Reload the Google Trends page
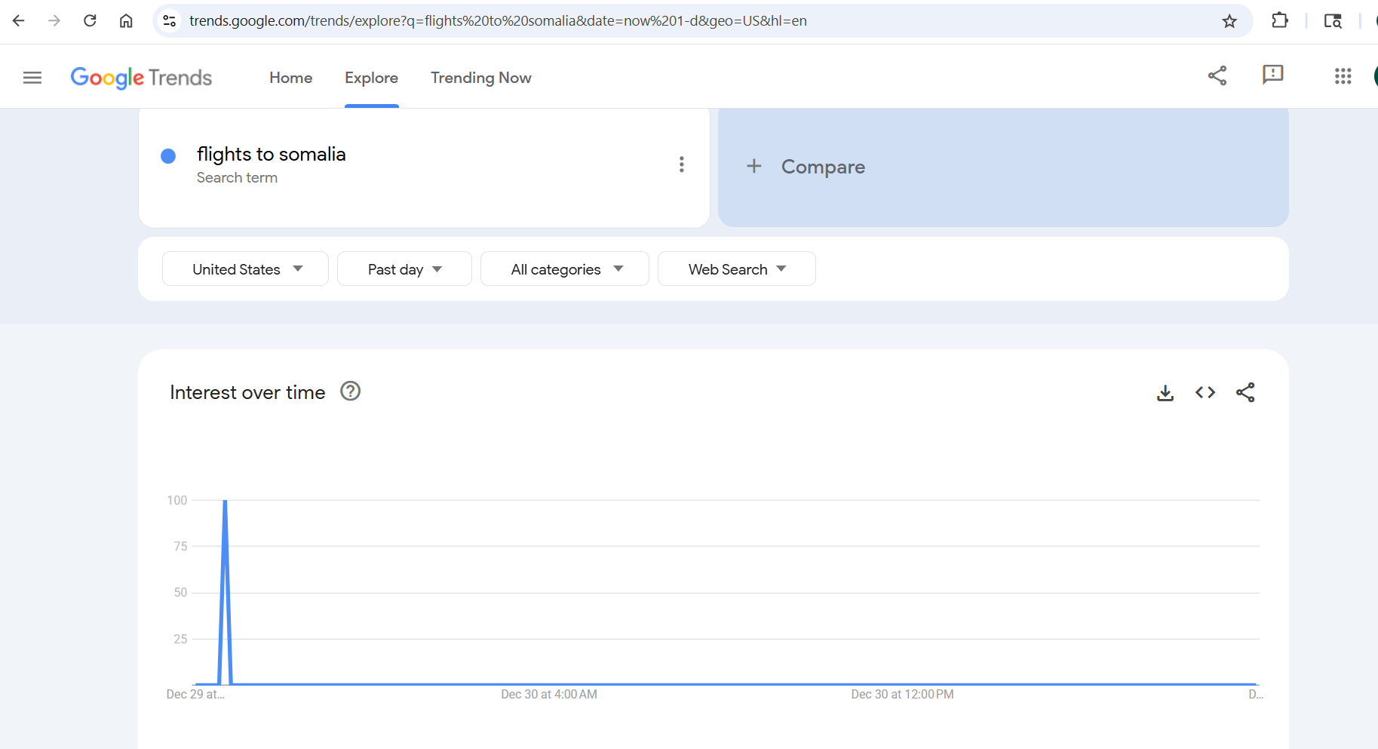The width and height of the screenshot is (1378, 749). point(90,21)
